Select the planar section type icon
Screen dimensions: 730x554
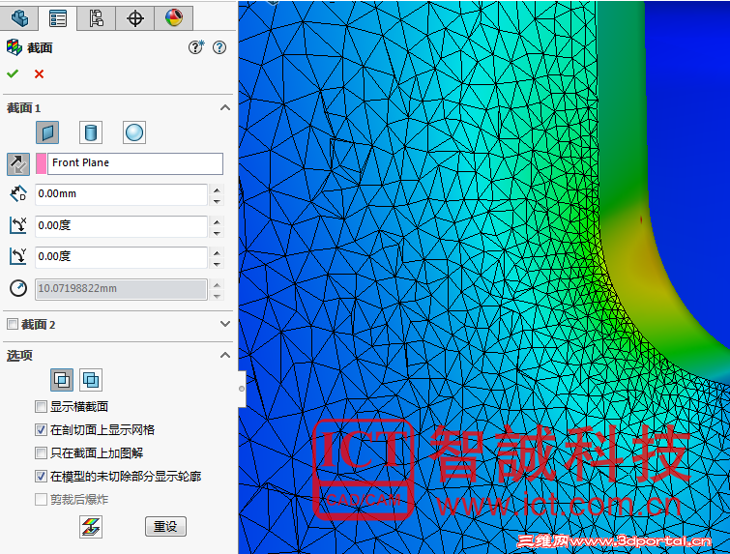47,132
